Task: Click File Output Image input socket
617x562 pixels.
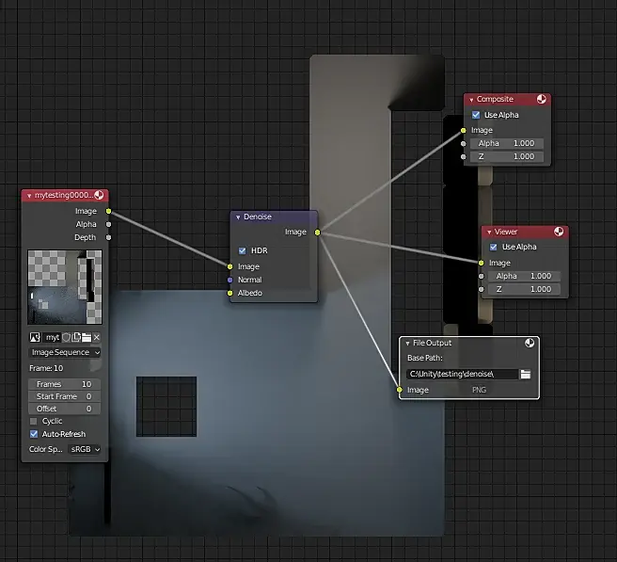Action: coord(400,390)
